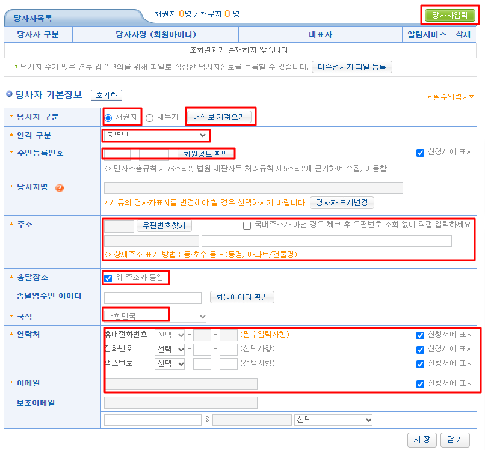Click the 삭제 column header
Viewport: 485px width, 450px height.
(x=463, y=34)
